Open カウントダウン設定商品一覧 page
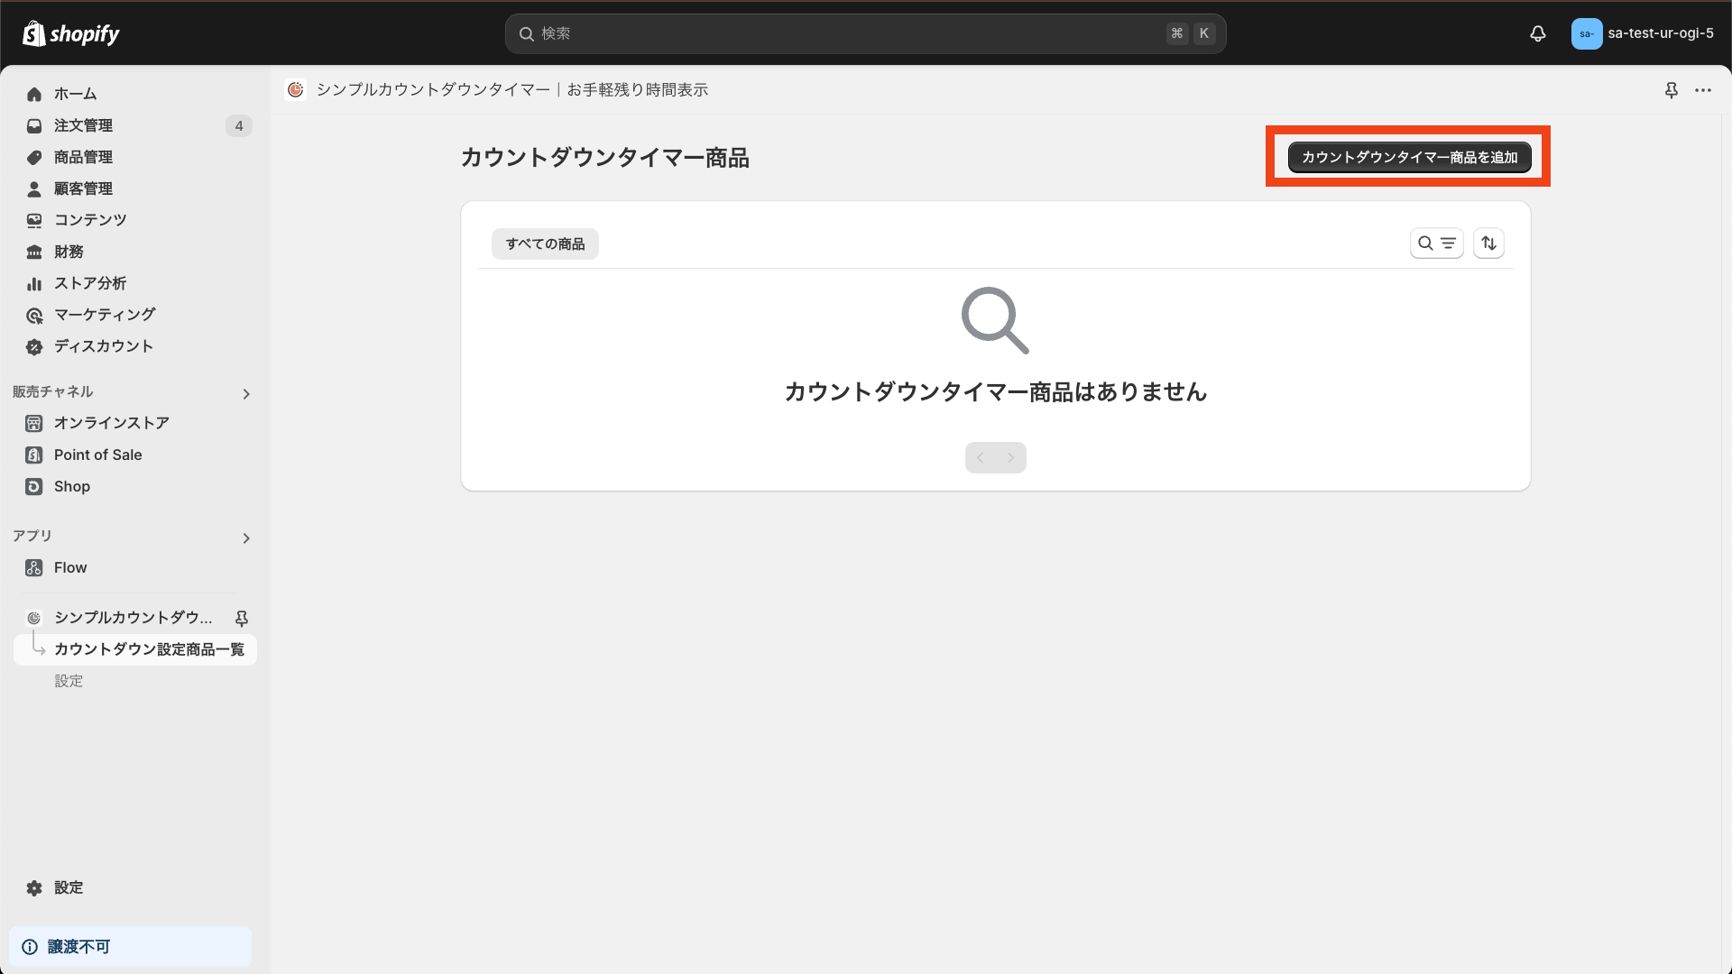The image size is (1732, 974). click(x=149, y=648)
